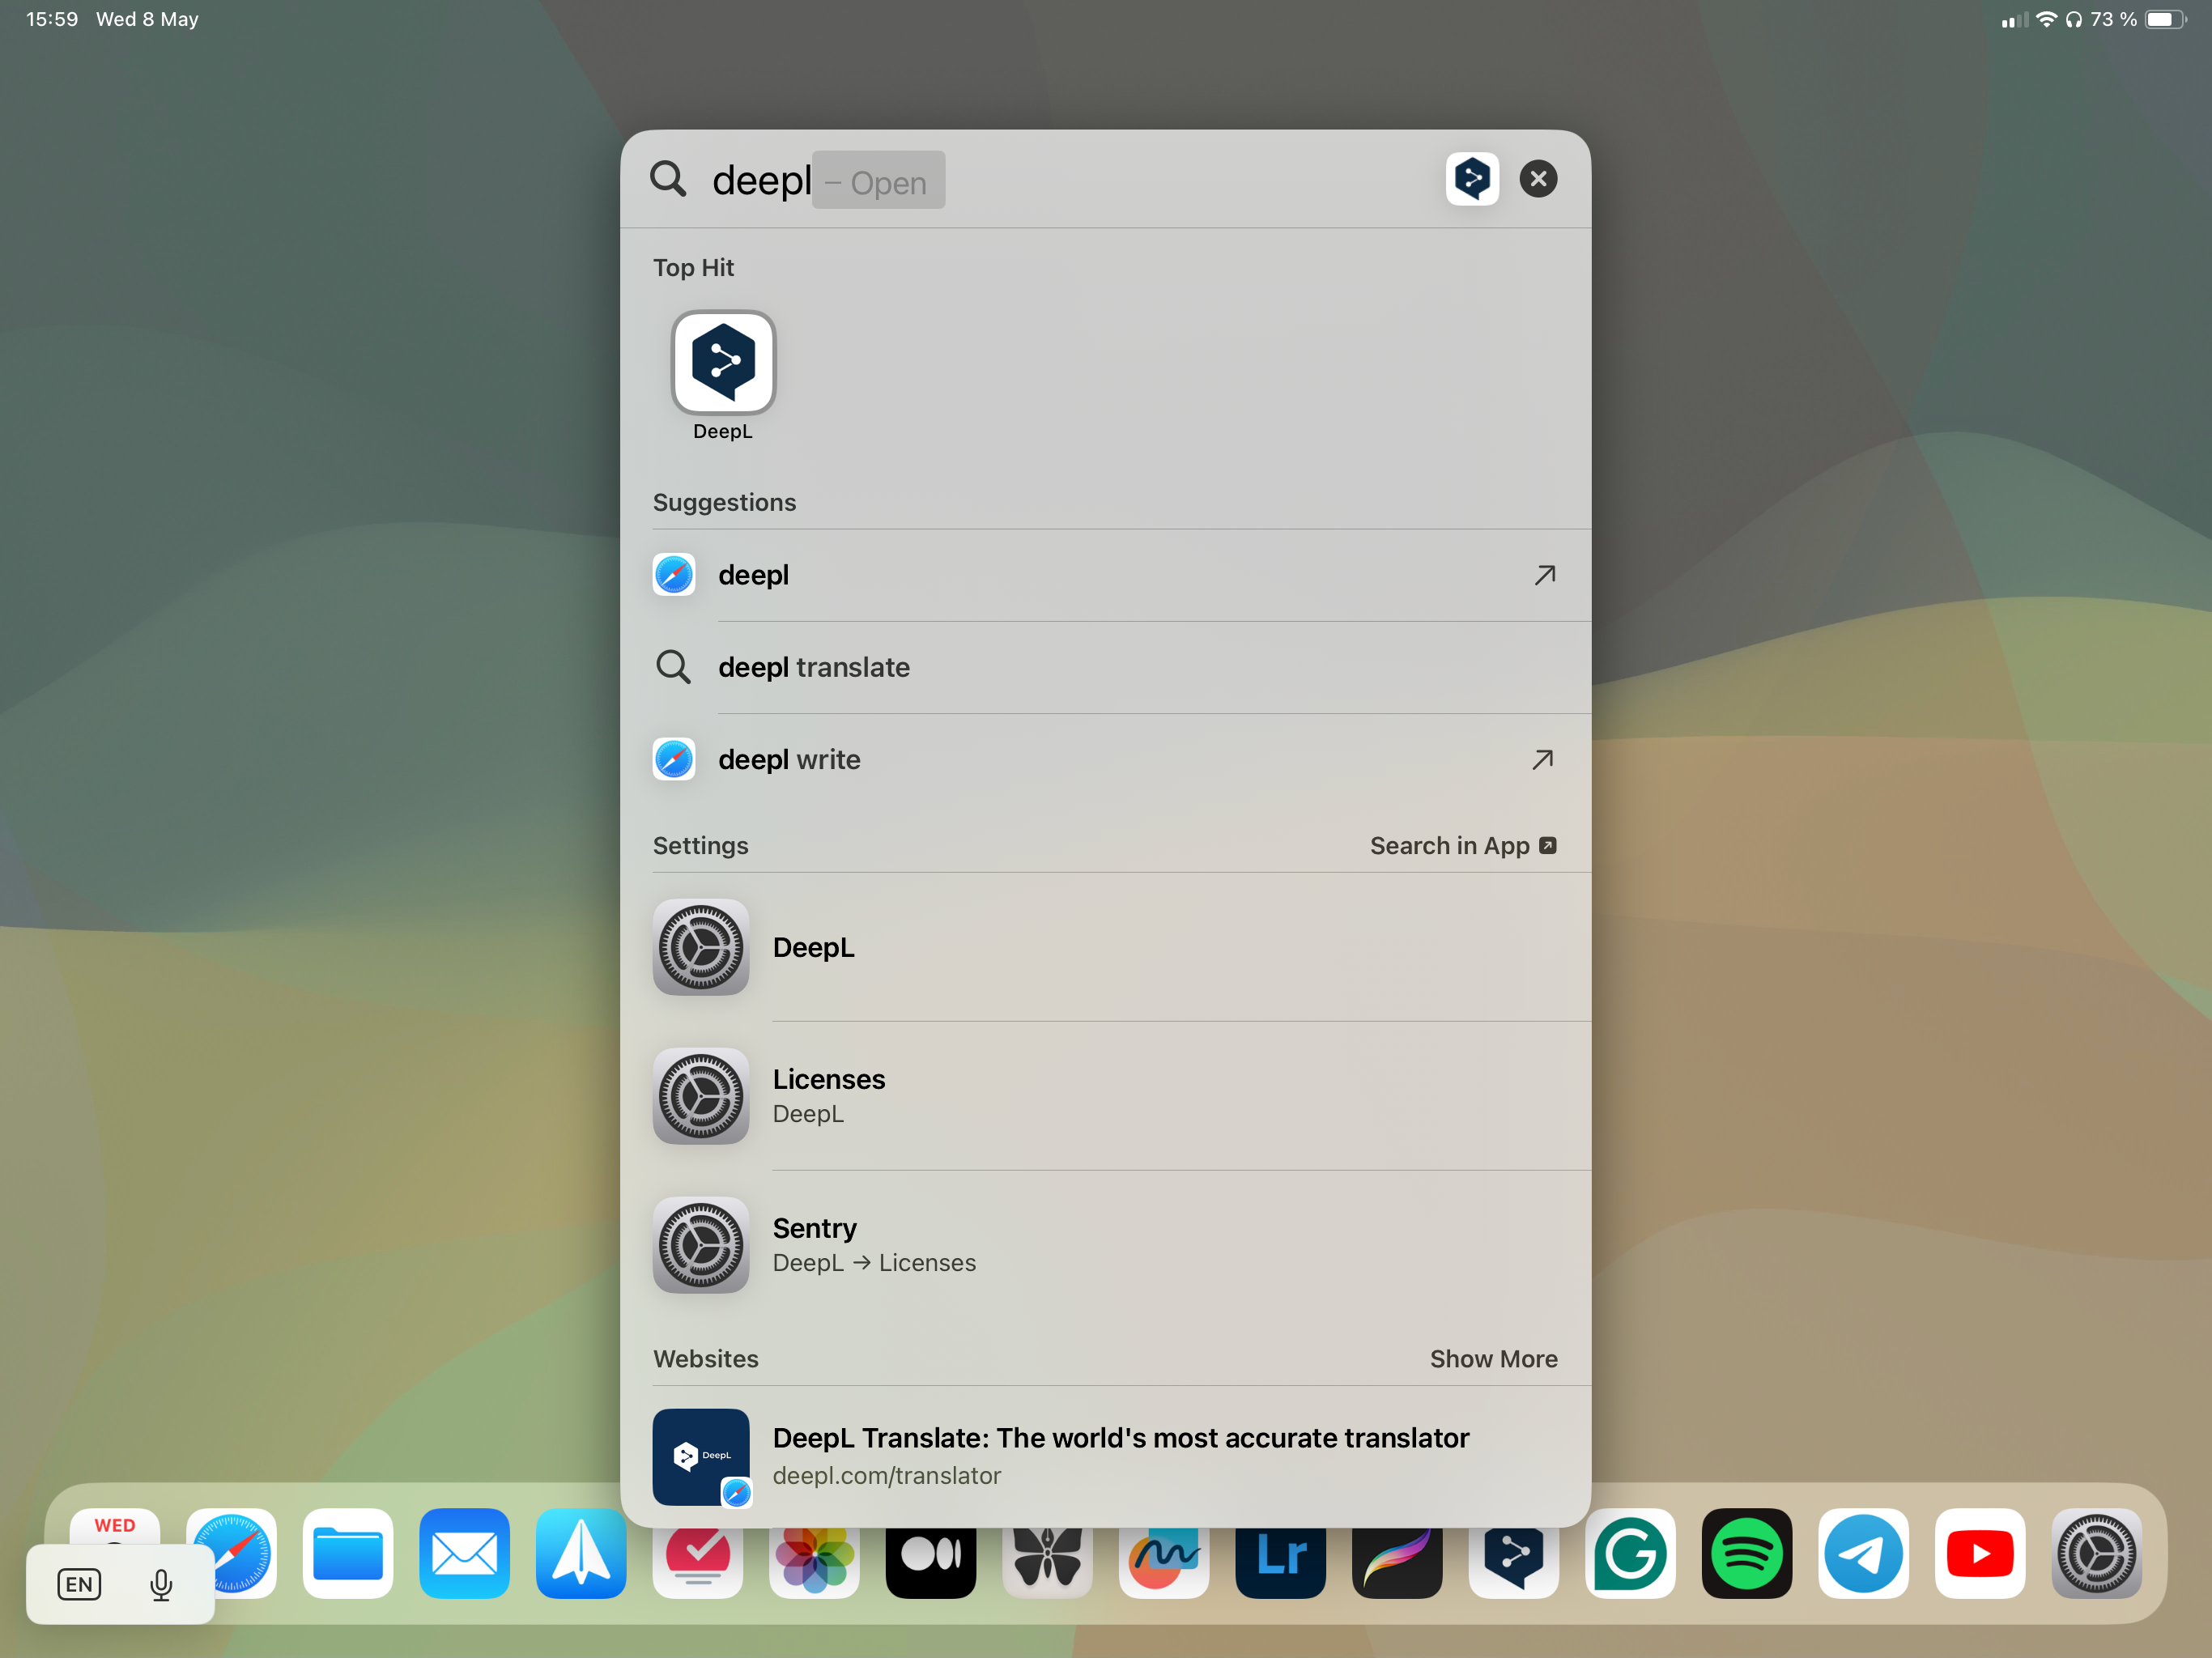The height and width of the screenshot is (1658, 2212).
Task: Open DeepL settings entry
Action: tap(813, 947)
